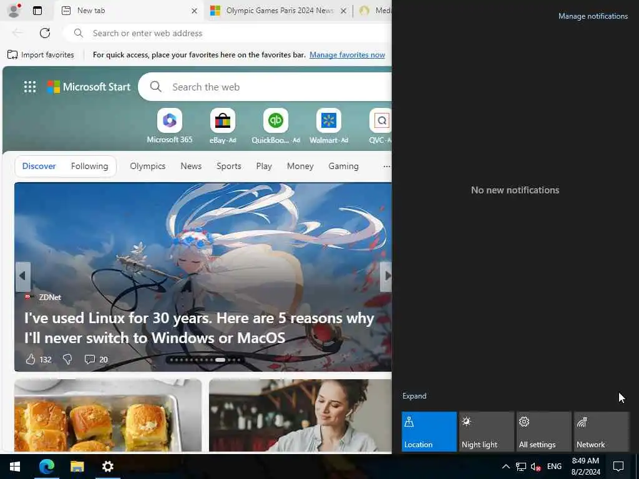
Task: Toggle the Location quick action
Action: 429,432
